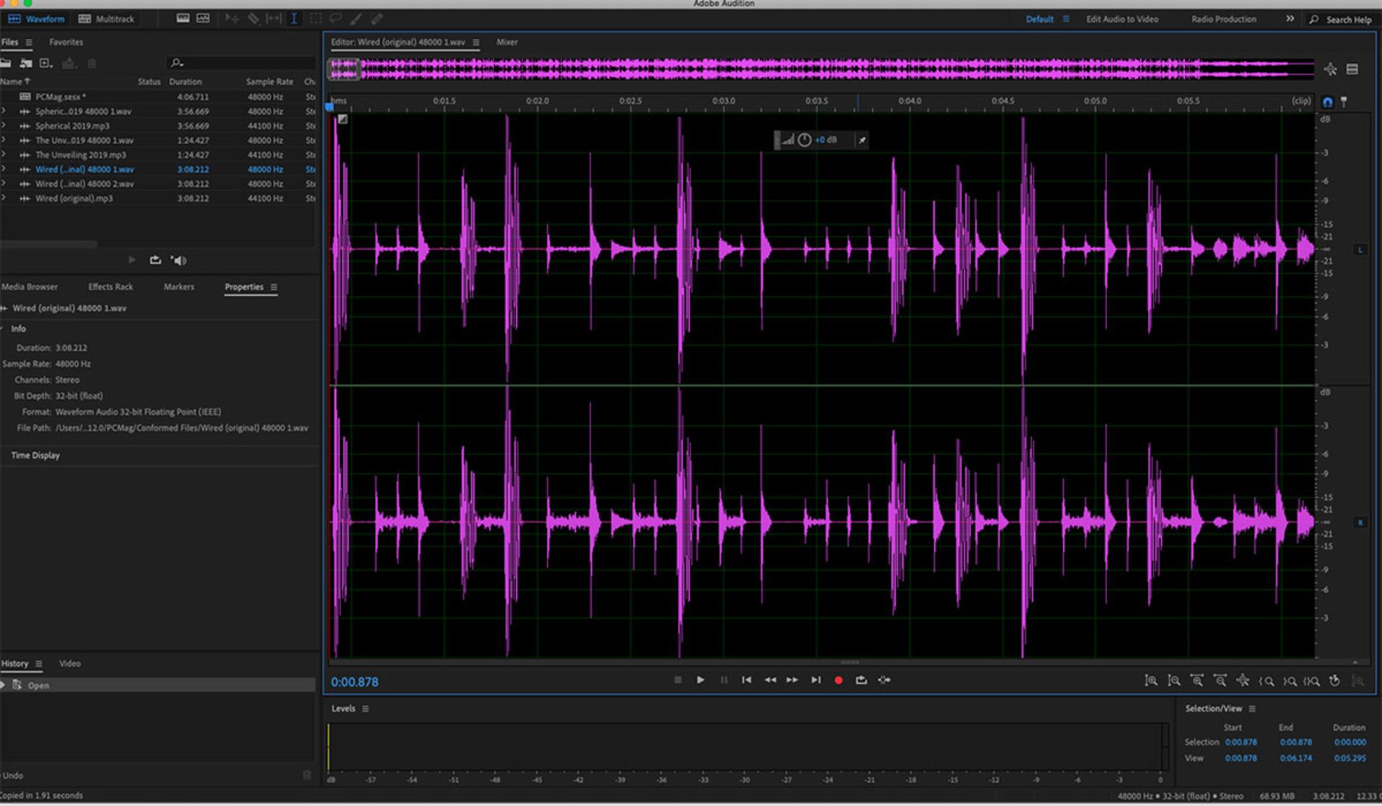Select the Spot Healing Brush tool

[377, 19]
